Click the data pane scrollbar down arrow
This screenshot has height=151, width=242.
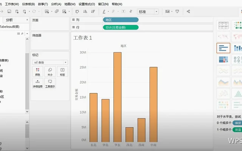tap(27, 111)
